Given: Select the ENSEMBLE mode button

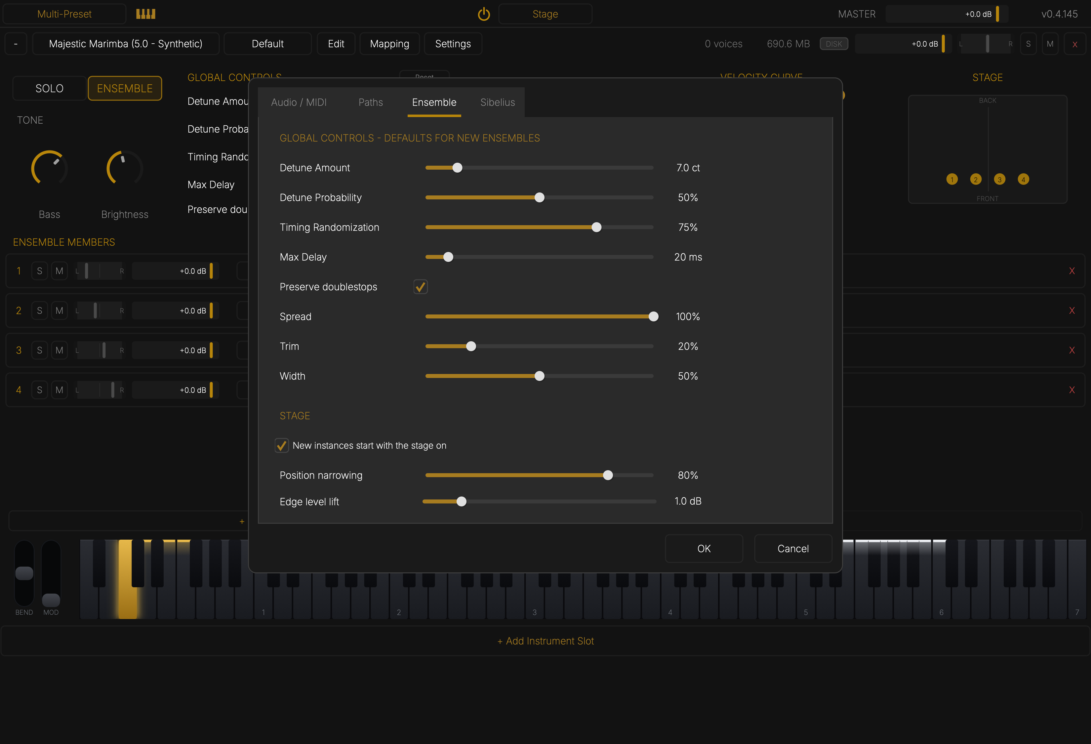Looking at the screenshot, I should tap(125, 88).
